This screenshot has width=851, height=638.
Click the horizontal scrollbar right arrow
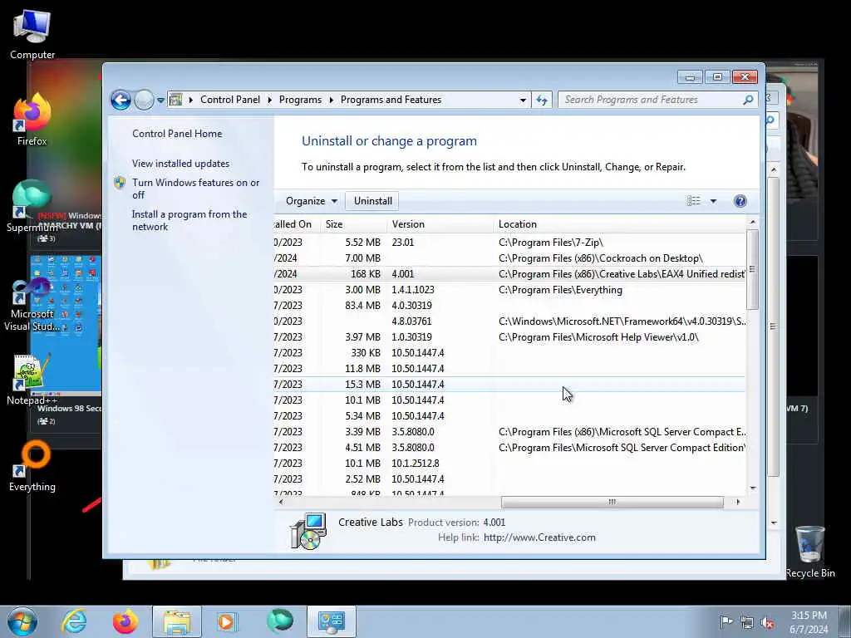[x=738, y=502]
